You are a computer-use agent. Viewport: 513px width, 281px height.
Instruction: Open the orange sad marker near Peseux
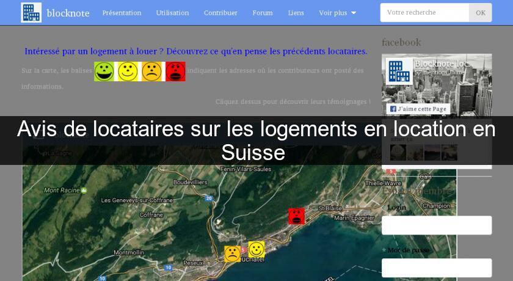232,254
